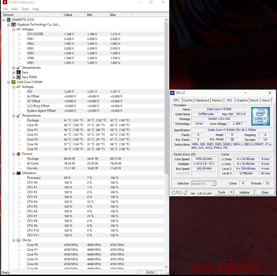This screenshot has width=277, height=276.
Task: Collapse the GIGABYTE-Z370 root node
Action: click(x=4, y=20)
